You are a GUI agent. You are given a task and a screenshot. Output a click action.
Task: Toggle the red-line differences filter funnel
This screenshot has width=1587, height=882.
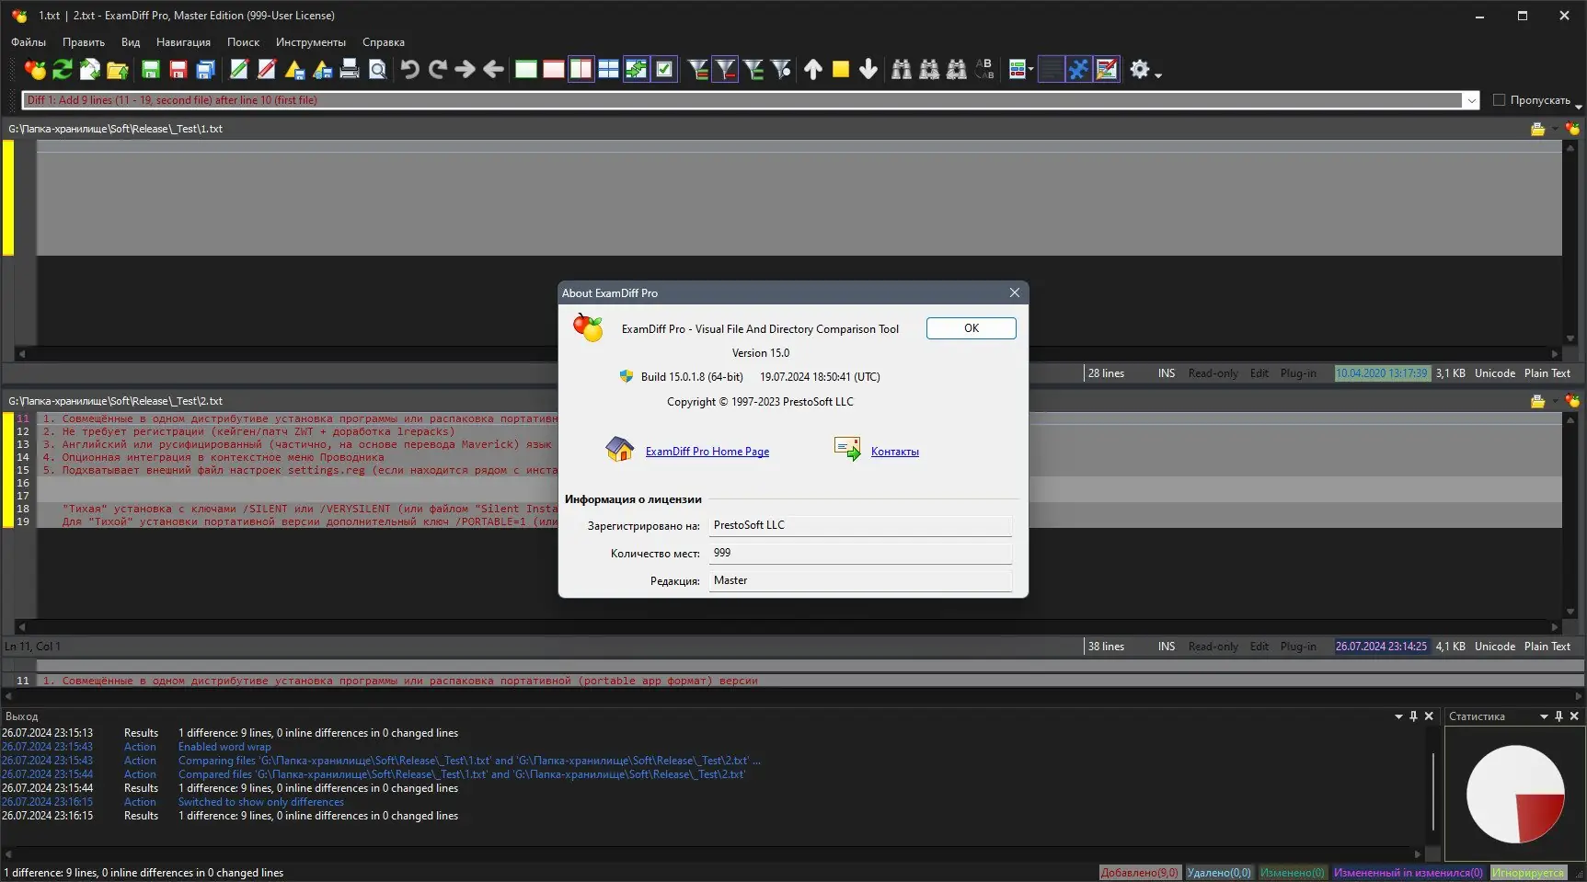(x=726, y=69)
